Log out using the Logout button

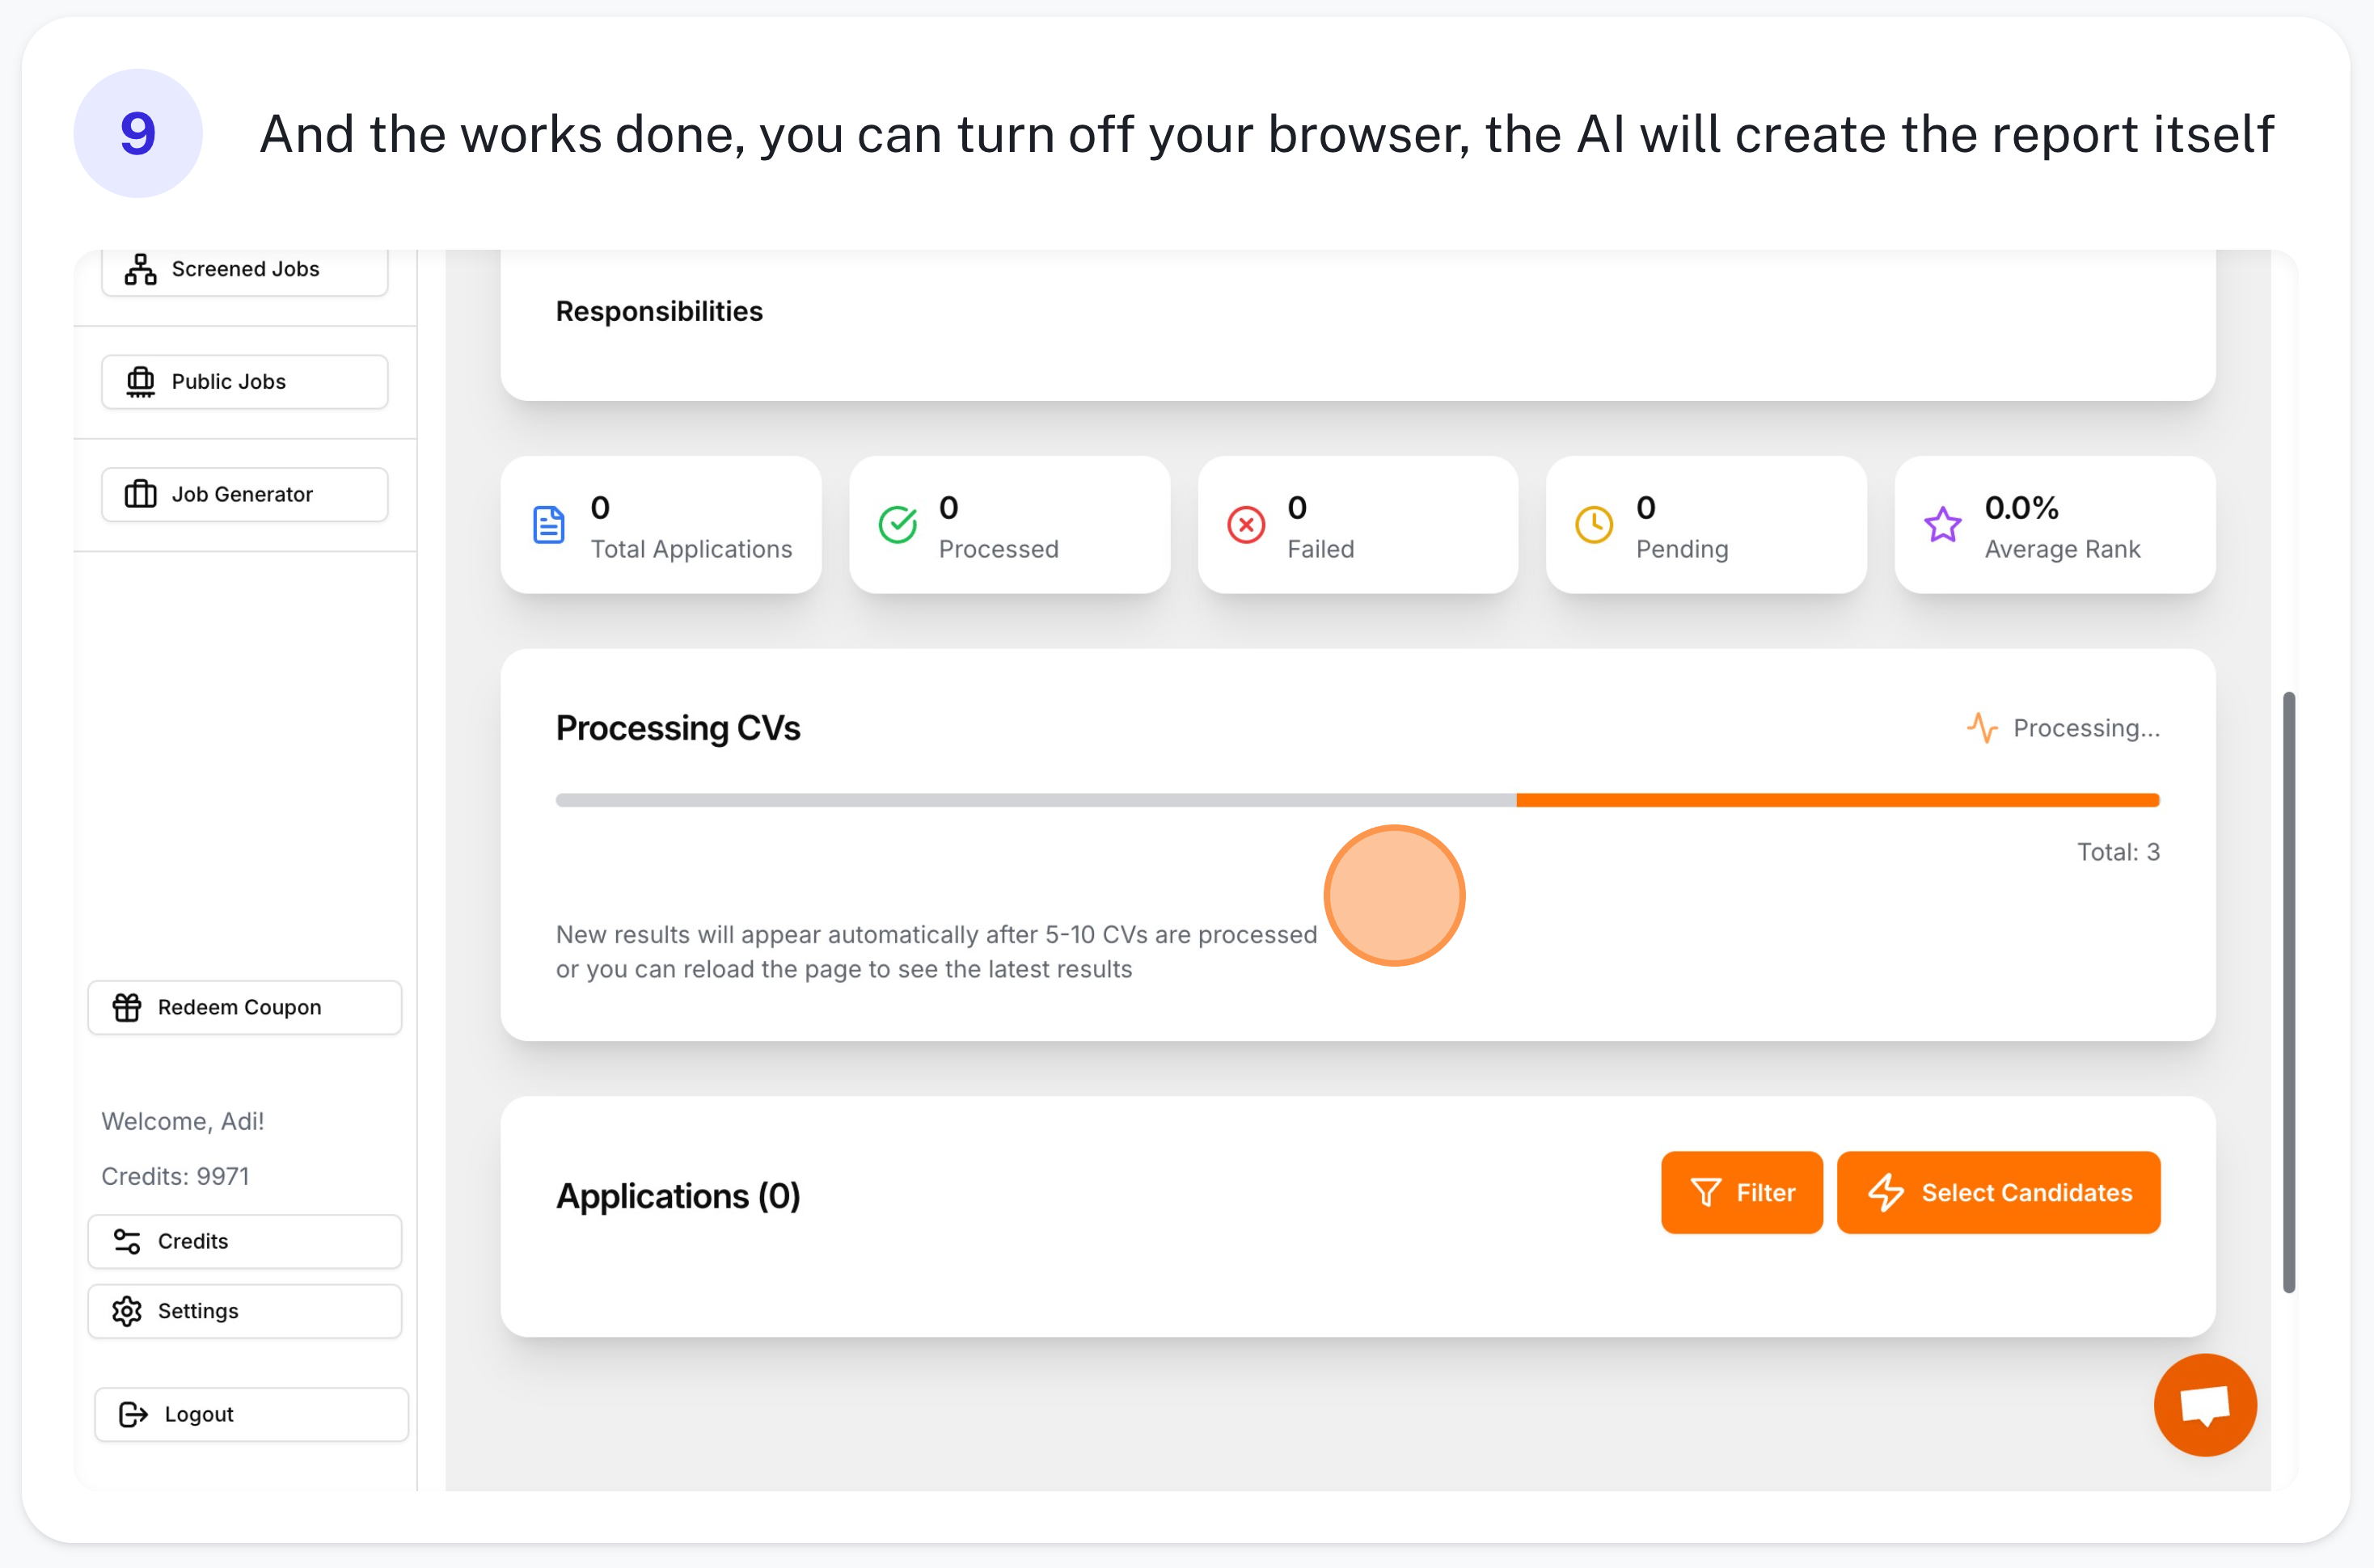[251, 1414]
